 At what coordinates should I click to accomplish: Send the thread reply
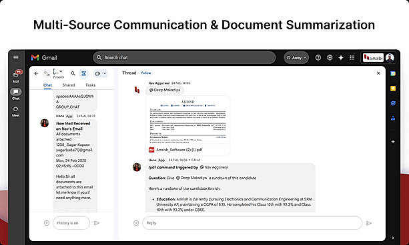coord(369,223)
